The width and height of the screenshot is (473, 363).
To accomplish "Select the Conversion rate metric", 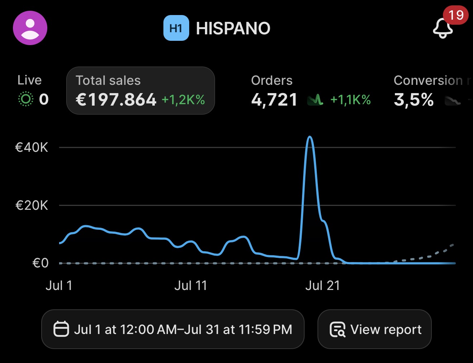I will point(433,91).
